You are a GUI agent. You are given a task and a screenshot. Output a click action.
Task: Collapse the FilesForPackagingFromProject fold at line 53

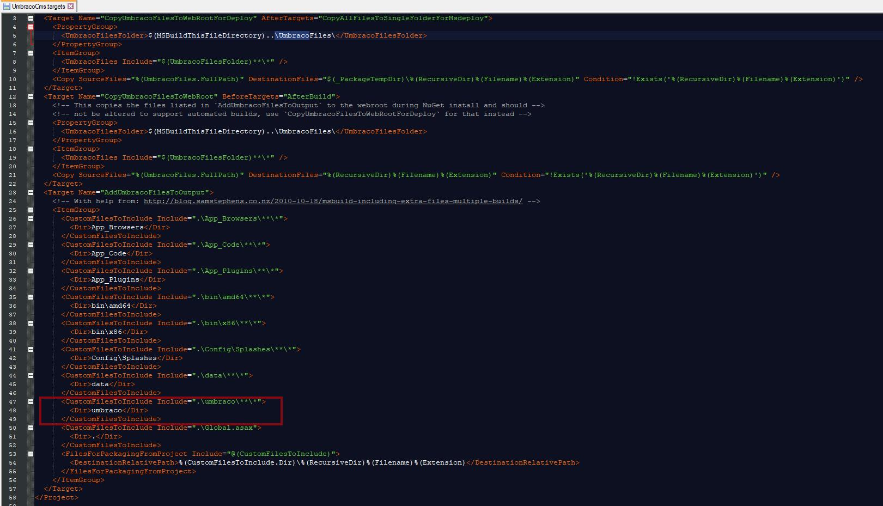(31, 454)
